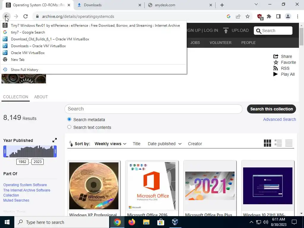This screenshot has height=228, width=304.
Task: Click the Search this collection button
Action: pos(271,109)
